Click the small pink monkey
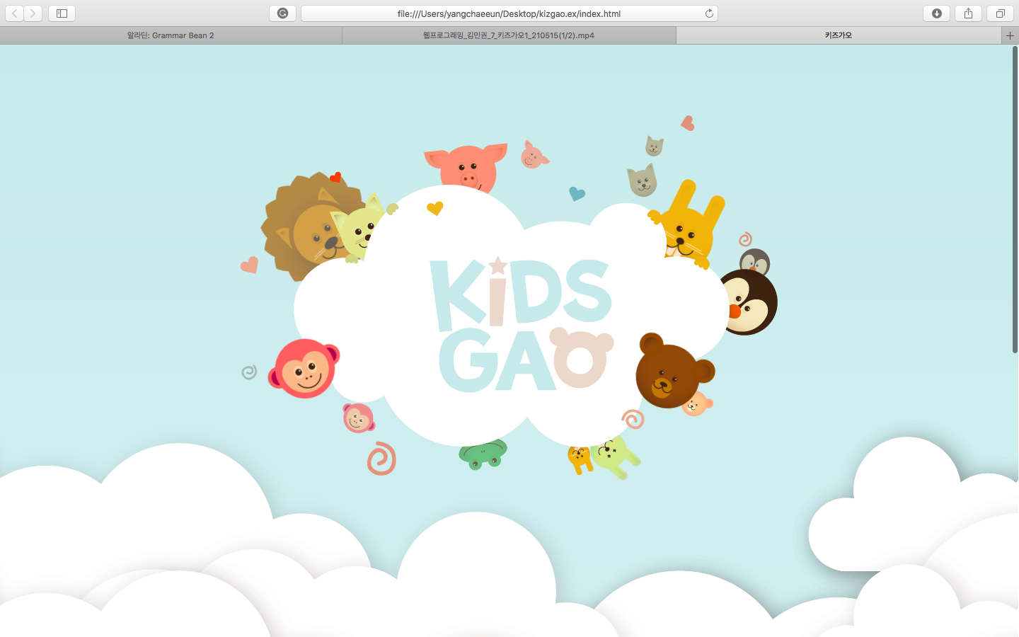The height and width of the screenshot is (637, 1019). coord(359,418)
